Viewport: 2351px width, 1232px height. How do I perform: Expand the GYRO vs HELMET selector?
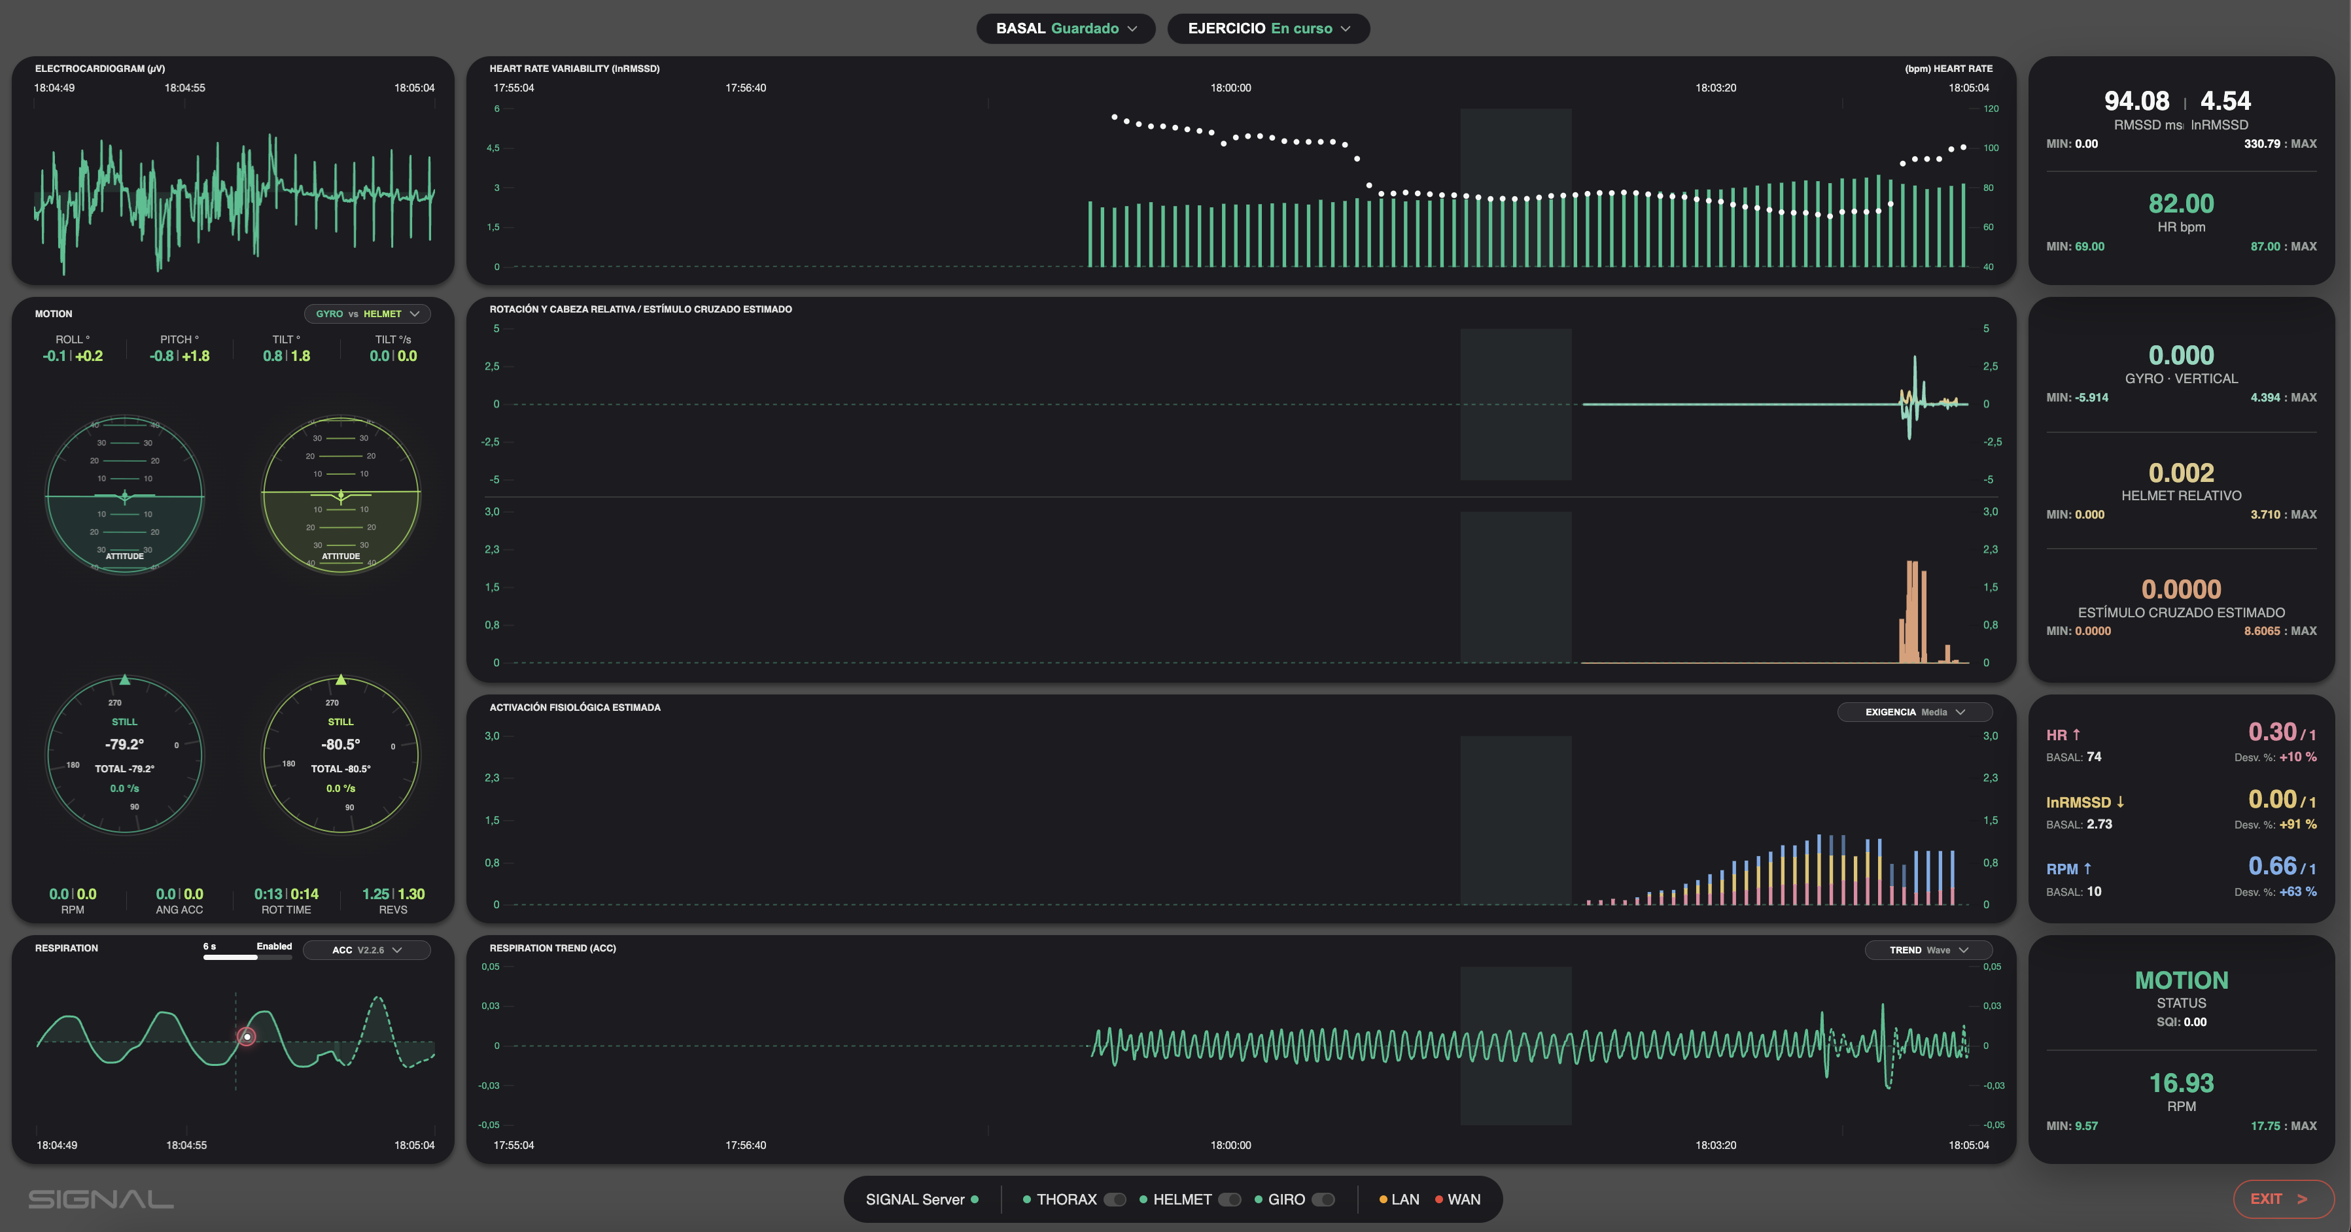[x=367, y=314]
